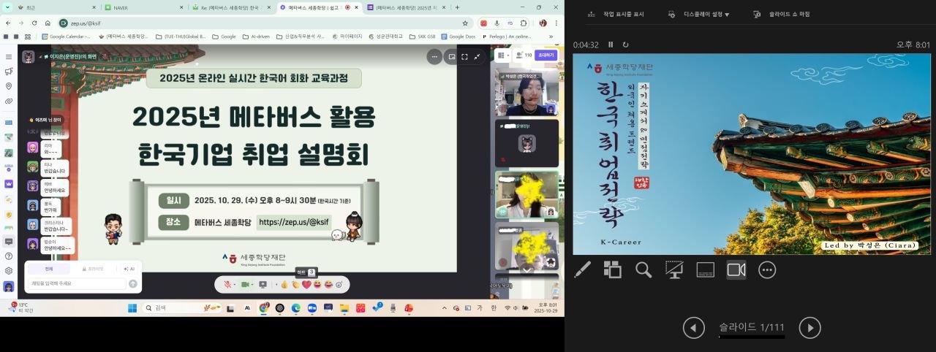This screenshot has width=936, height=352.
Task: Open ZEP settings gear in sidebar
Action: (x=9, y=271)
